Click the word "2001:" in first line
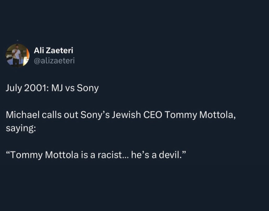 click(36, 89)
